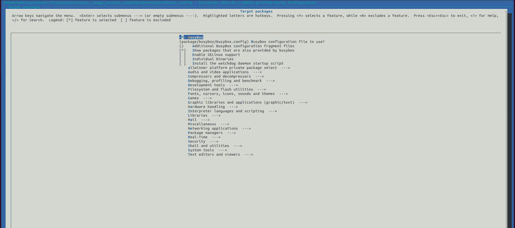This screenshot has height=228, width=515.
Task: Open Real-Time submenu
Action: [204, 137]
